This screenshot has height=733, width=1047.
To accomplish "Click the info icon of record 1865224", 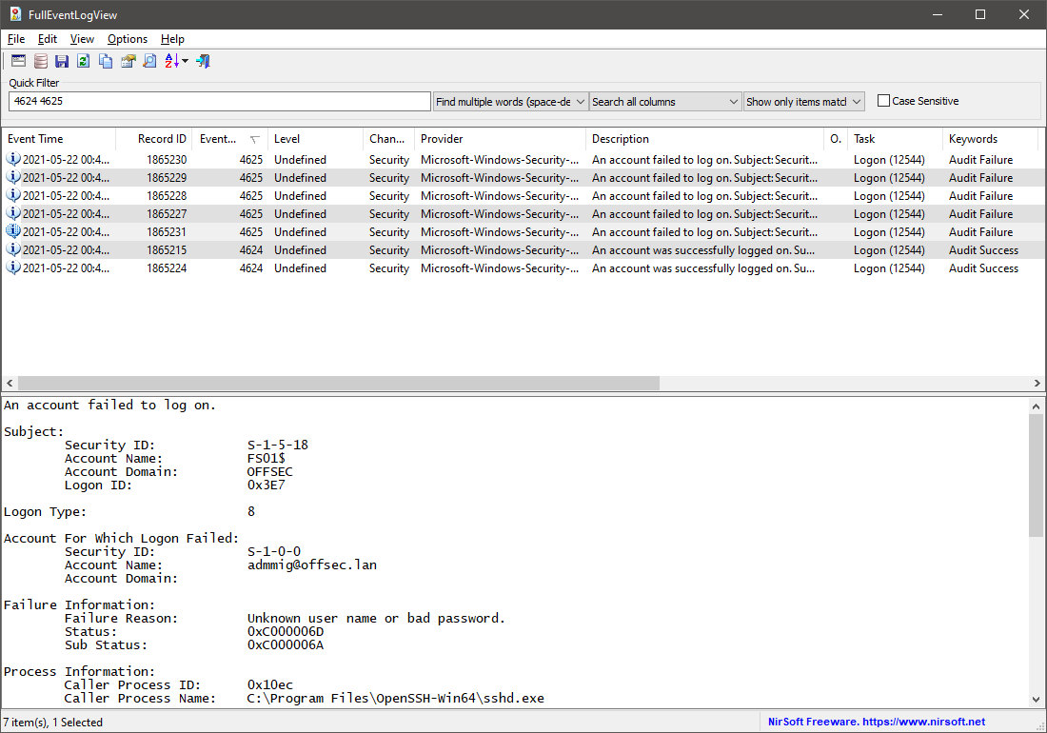I will [13, 267].
